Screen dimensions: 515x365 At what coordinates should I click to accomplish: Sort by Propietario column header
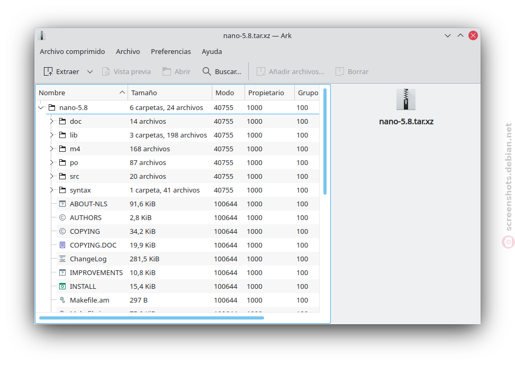269,93
